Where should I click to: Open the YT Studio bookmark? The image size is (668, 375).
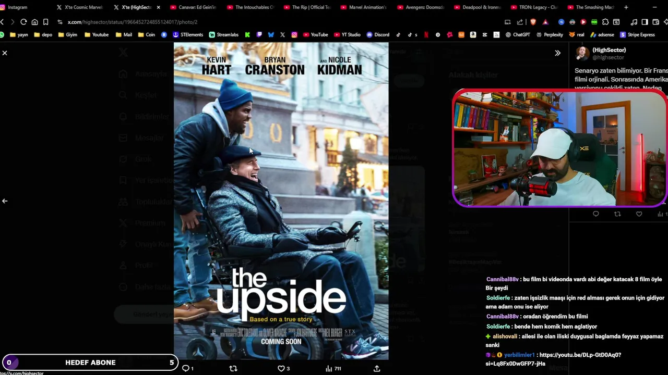(347, 35)
